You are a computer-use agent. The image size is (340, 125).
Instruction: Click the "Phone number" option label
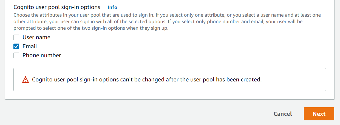[42, 56]
